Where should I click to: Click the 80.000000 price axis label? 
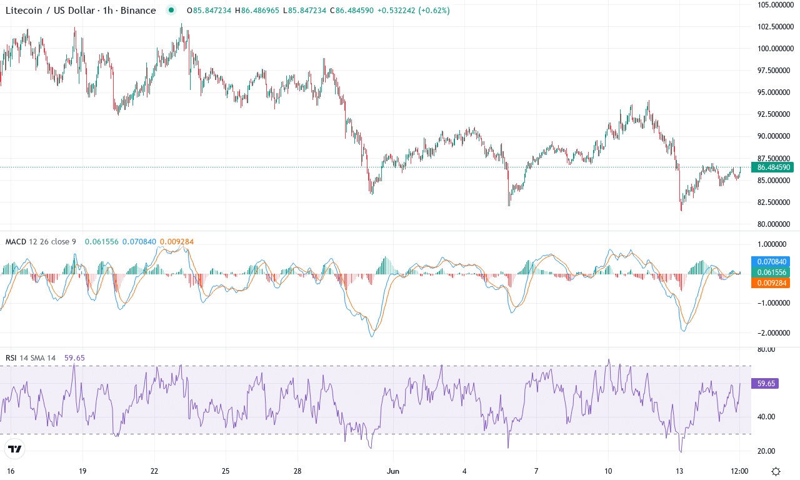(x=775, y=224)
